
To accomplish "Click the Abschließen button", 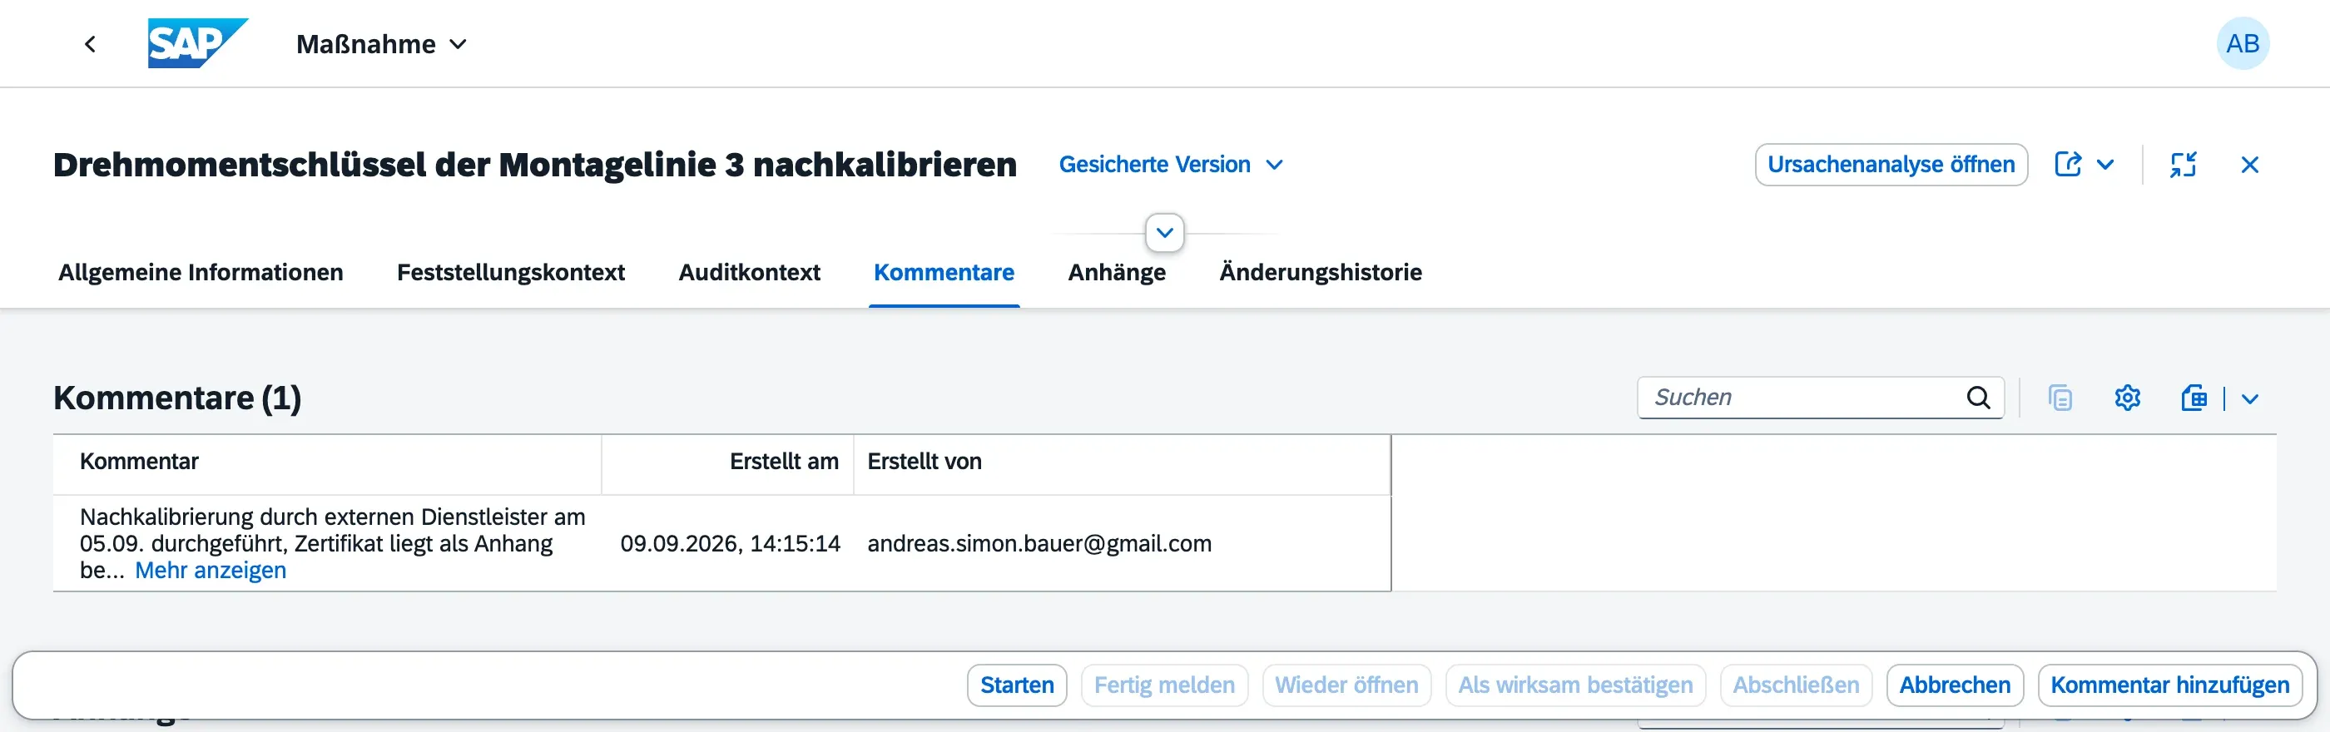I will [x=1796, y=685].
